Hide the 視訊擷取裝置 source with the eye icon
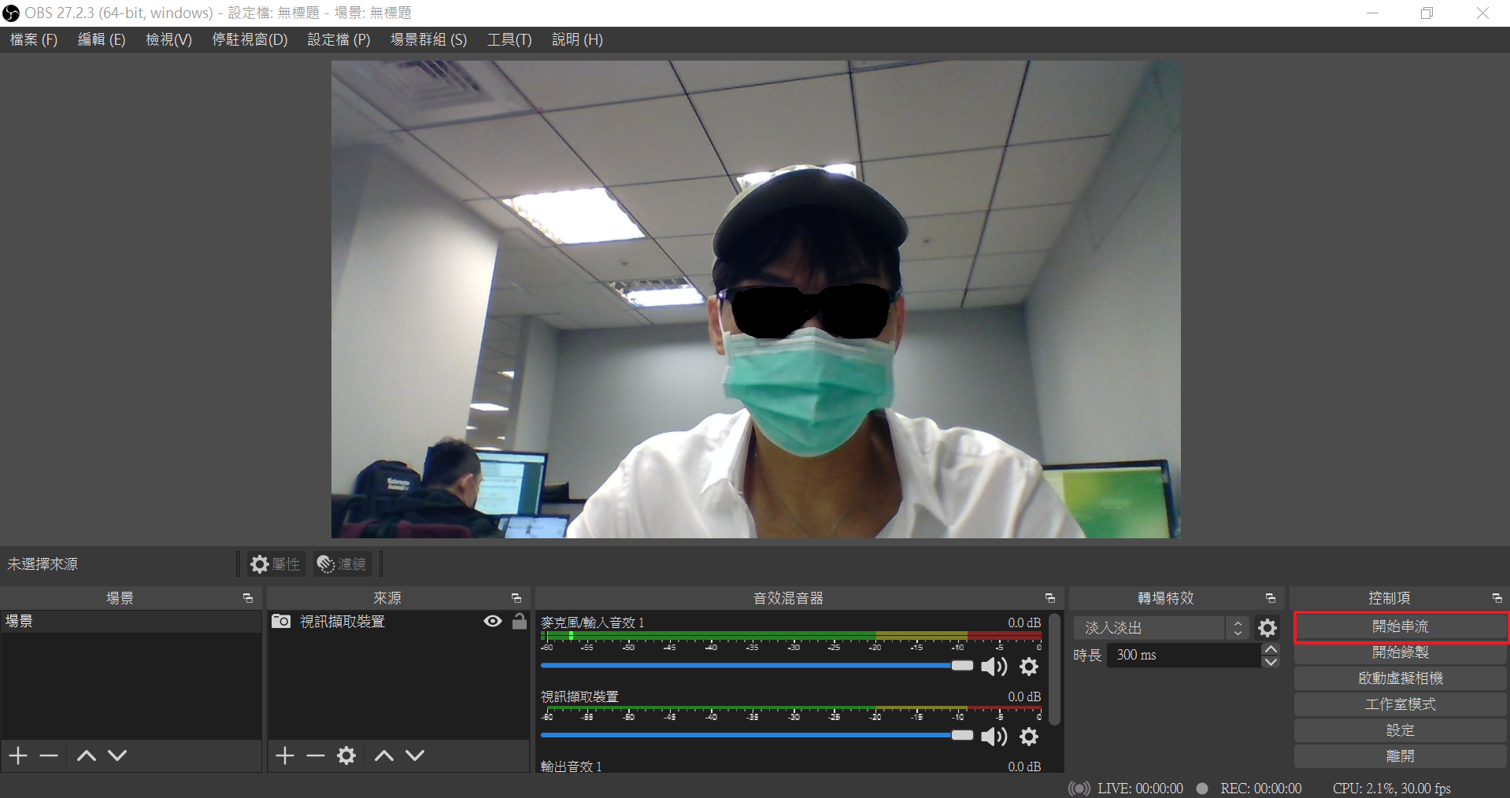This screenshot has width=1510, height=798. click(x=493, y=621)
